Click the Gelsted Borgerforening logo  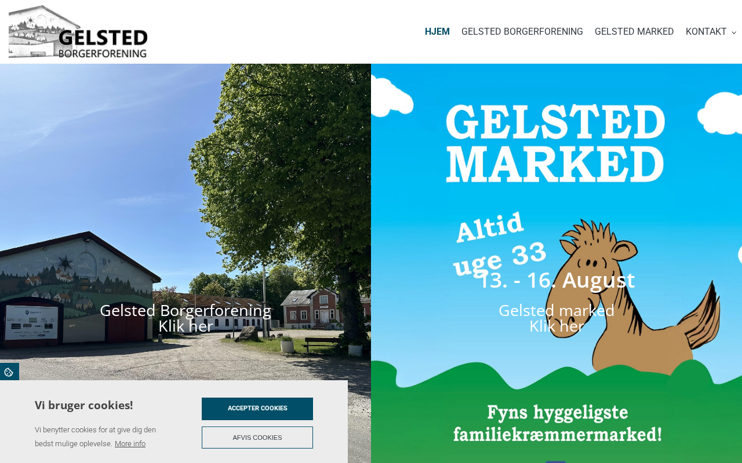[78, 32]
